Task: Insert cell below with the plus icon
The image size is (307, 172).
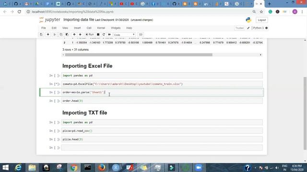Action: click(48, 34)
